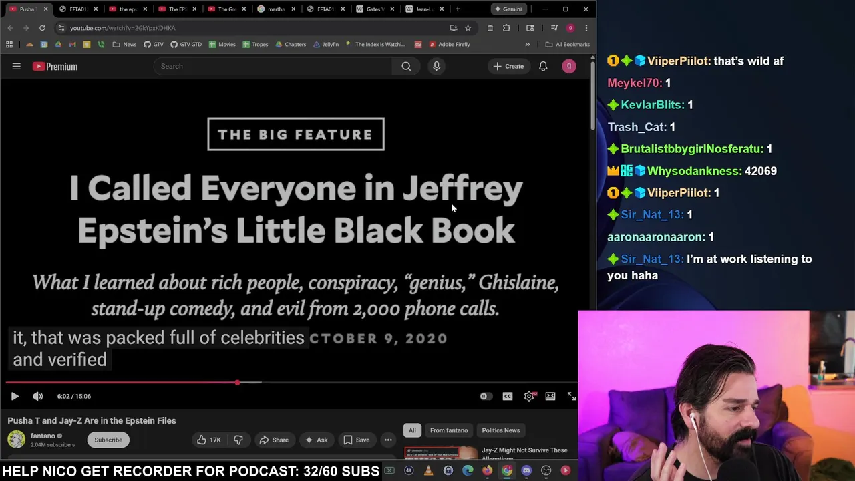The width and height of the screenshot is (855, 481).
Task: Open Discord from the taskbar
Action: coord(526,471)
